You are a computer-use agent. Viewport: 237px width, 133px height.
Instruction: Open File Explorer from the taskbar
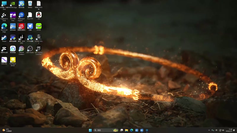[x=126, y=130]
